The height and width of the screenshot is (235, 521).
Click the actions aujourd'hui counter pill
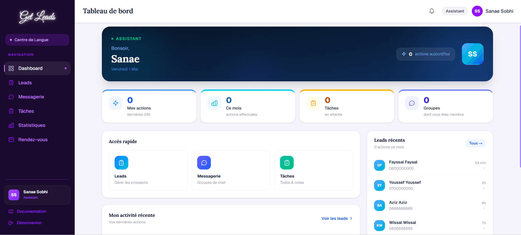[x=426, y=54]
